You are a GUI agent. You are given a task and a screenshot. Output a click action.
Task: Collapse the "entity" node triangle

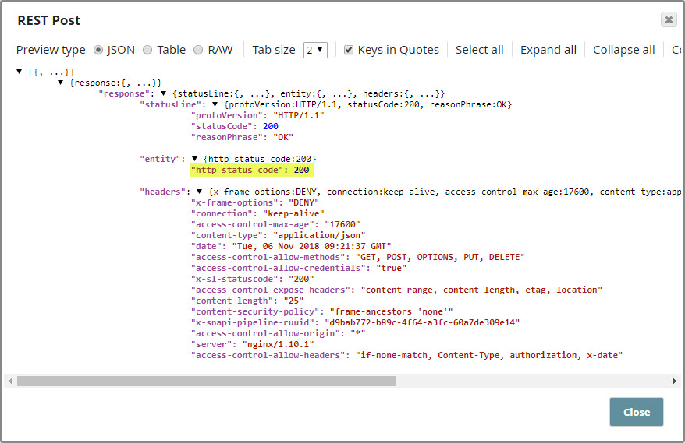pos(195,159)
